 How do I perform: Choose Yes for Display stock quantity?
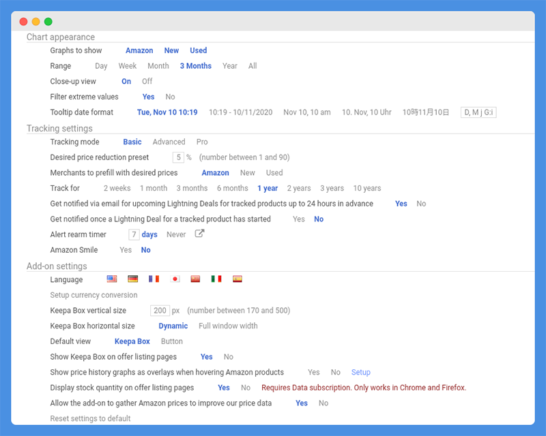(224, 388)
